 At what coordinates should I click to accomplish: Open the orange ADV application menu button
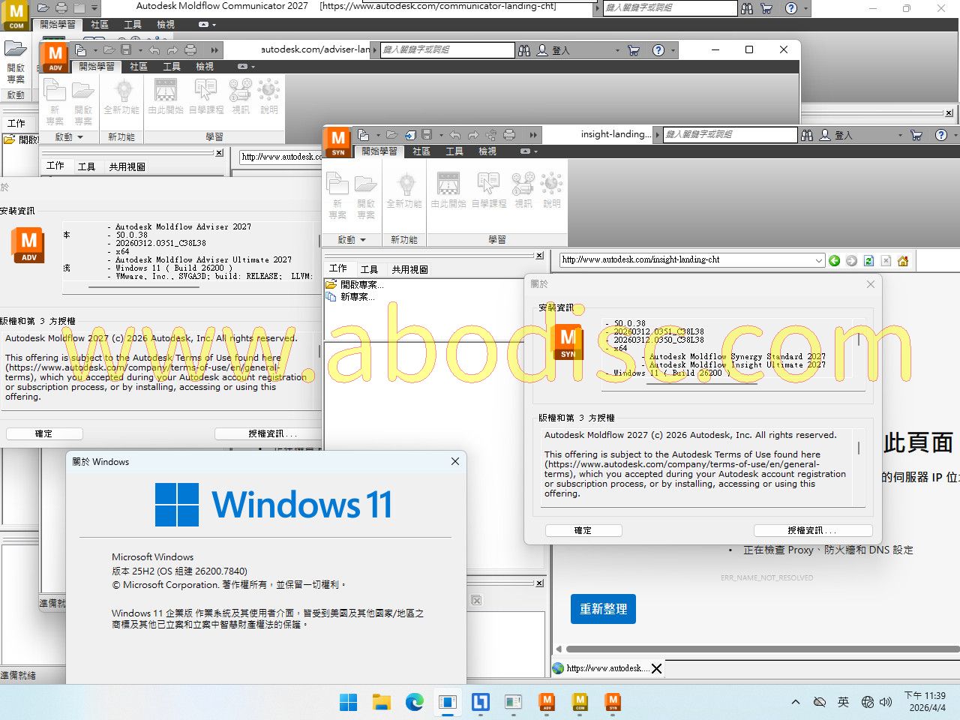55,57
